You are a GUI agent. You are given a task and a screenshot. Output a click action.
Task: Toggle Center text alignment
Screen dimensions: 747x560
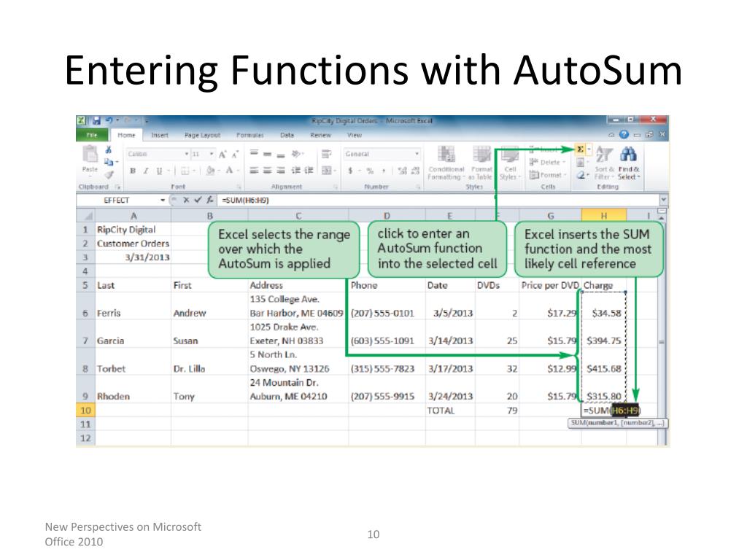click(x=267, y=171)
